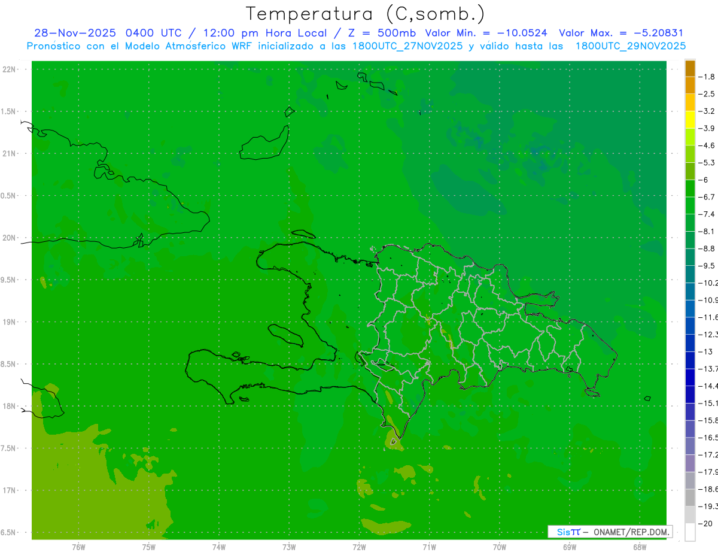The image size is (718, 555).
Task: Click the SisTT – ONAMET/REP.DOM. credit label
Action: pyautogui.click(x=610, y=532)
